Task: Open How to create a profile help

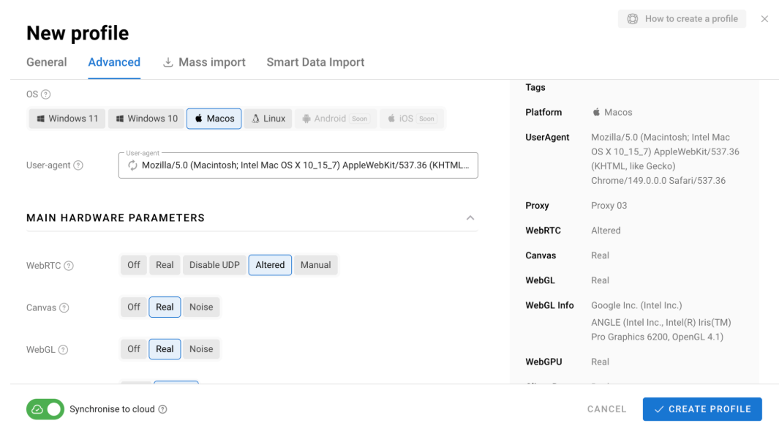Action: tap(682, 19)
